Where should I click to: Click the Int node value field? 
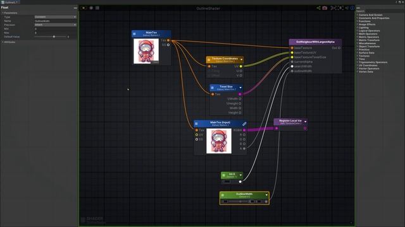tap(227, 182)
